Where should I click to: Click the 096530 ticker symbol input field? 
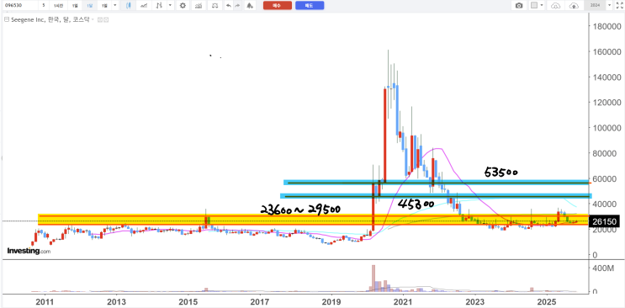20,6
